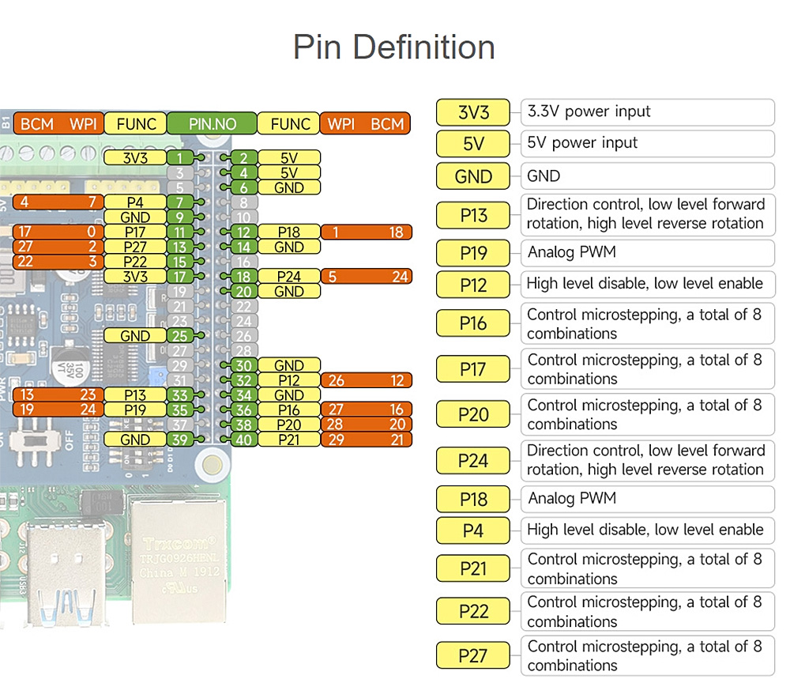Select the yellow P27 legend label

474,655
